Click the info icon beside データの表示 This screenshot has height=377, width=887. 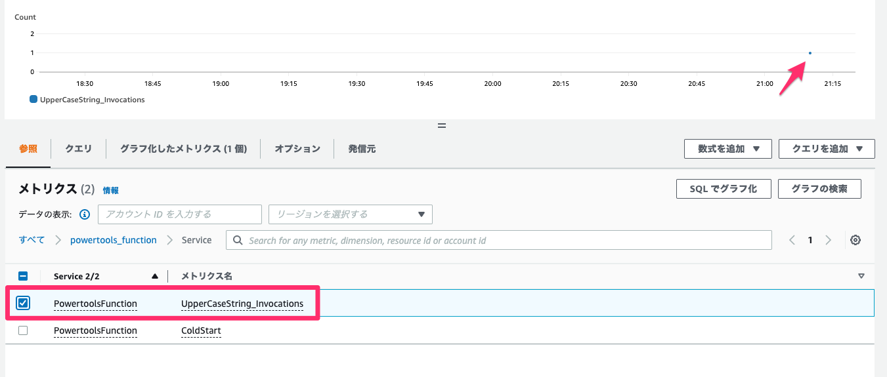tap(84, 214)
